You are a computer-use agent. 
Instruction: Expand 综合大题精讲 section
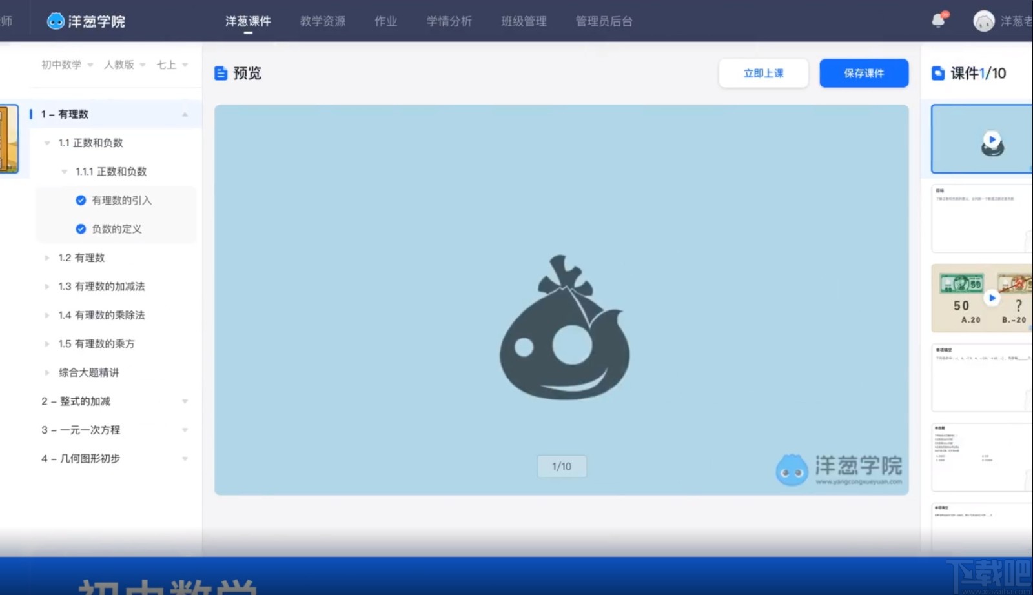pyautogui.click(x=47, y=372)
